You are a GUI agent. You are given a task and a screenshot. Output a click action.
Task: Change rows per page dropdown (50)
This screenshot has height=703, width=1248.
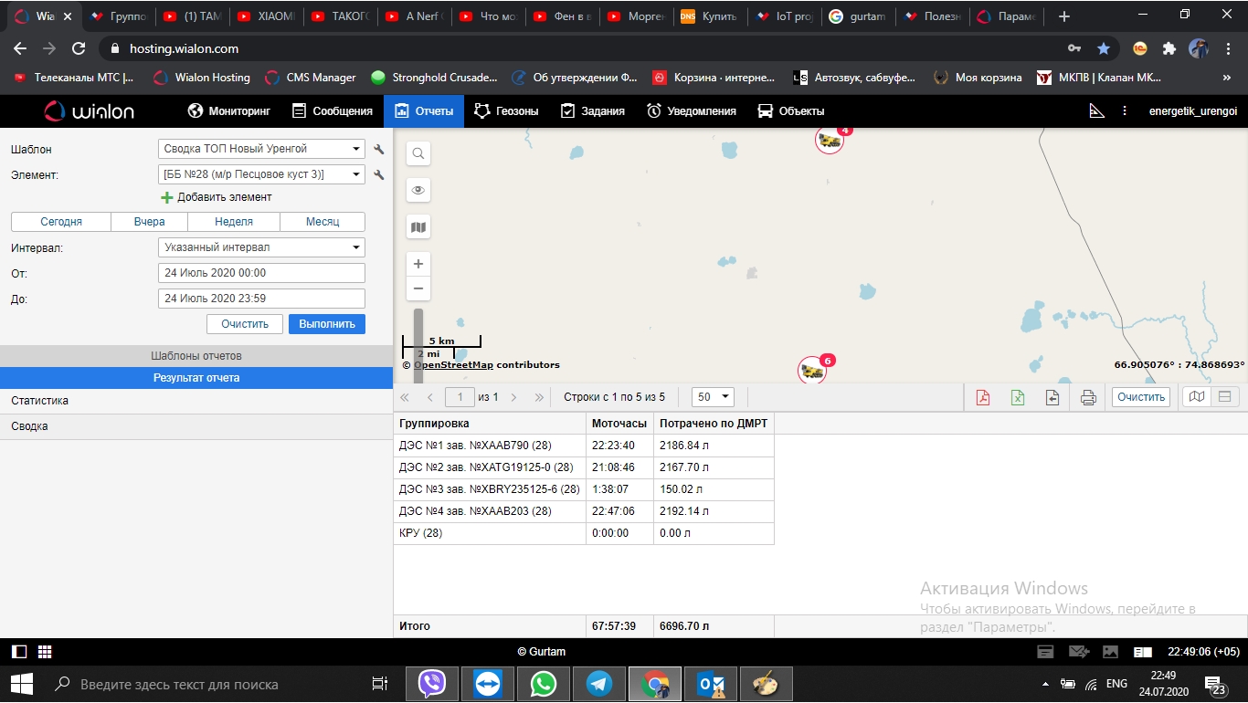714,397
